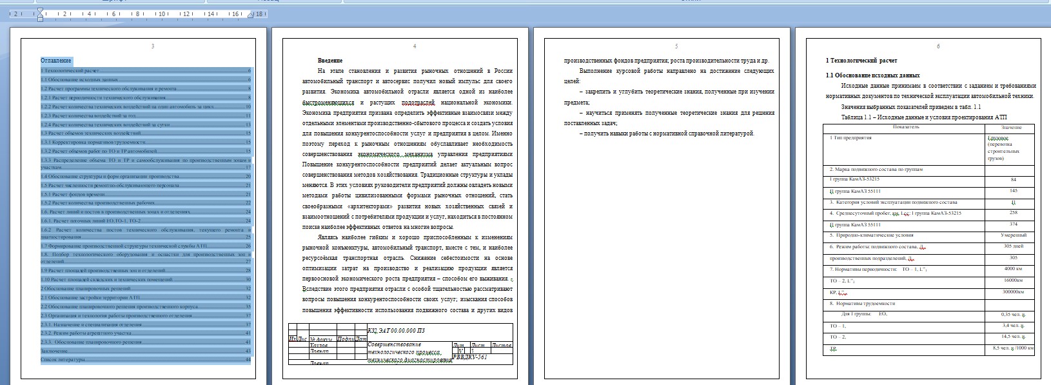Viewport: 1051px width, 385px height.
Task: Go to contents entry 2.1 Обоснование застройки территории
Action: pos(90,298)
